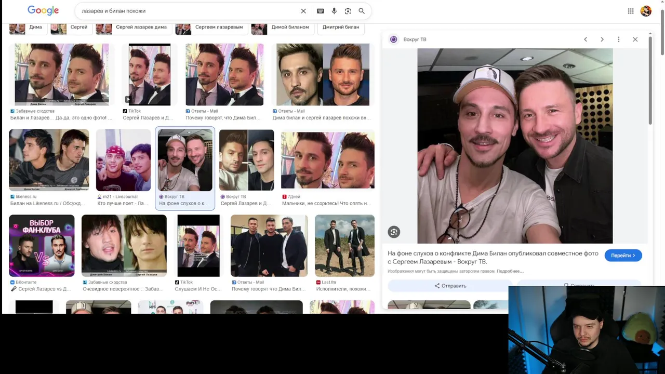This screenshot has height=374, width=665.
Task: Open Почему говорят, что Дима Билан thumbnail
Action: click(x=224, y=74)
